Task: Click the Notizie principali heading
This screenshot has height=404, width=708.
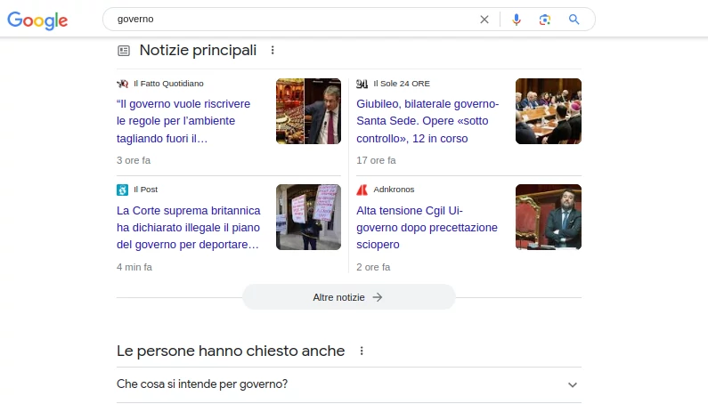Action: point(198,50)
